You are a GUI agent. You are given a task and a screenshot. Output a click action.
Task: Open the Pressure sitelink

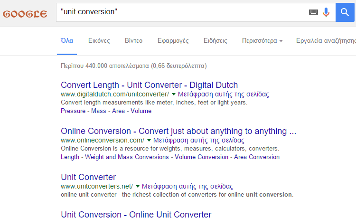[x=73, y=111]
